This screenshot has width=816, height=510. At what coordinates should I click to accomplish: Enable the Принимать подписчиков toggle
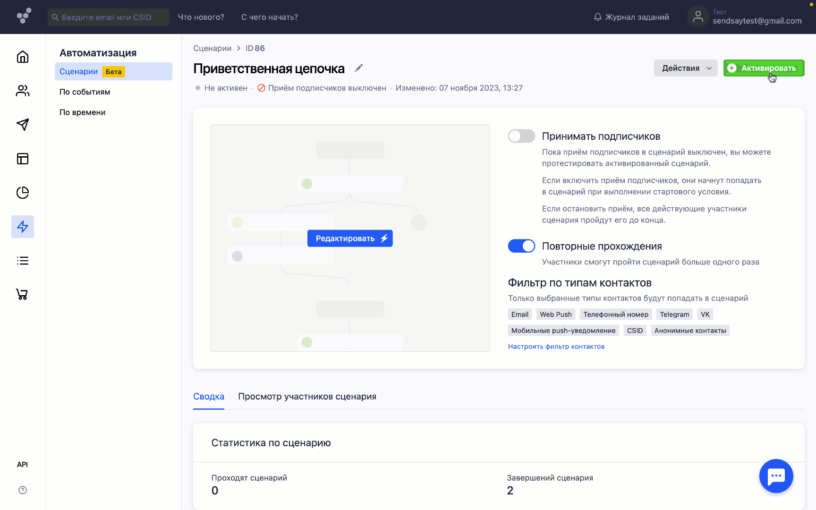pos(521,136)
